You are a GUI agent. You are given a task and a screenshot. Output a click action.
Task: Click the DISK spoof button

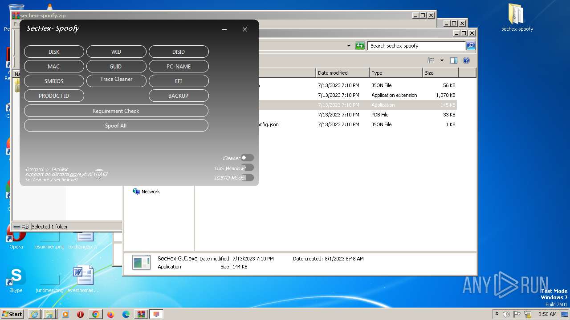point(54,52)
